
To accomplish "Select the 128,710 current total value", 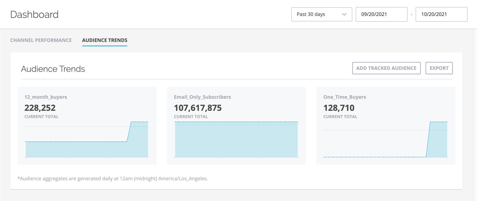I will [339, 108].
